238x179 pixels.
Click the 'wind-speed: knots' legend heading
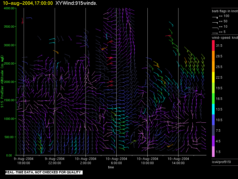pos(225,38)
